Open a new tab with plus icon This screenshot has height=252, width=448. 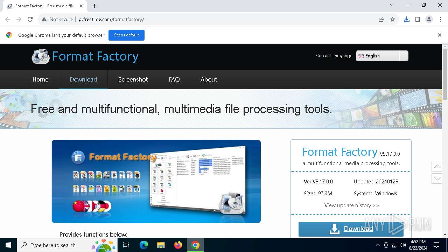point(94,6)
